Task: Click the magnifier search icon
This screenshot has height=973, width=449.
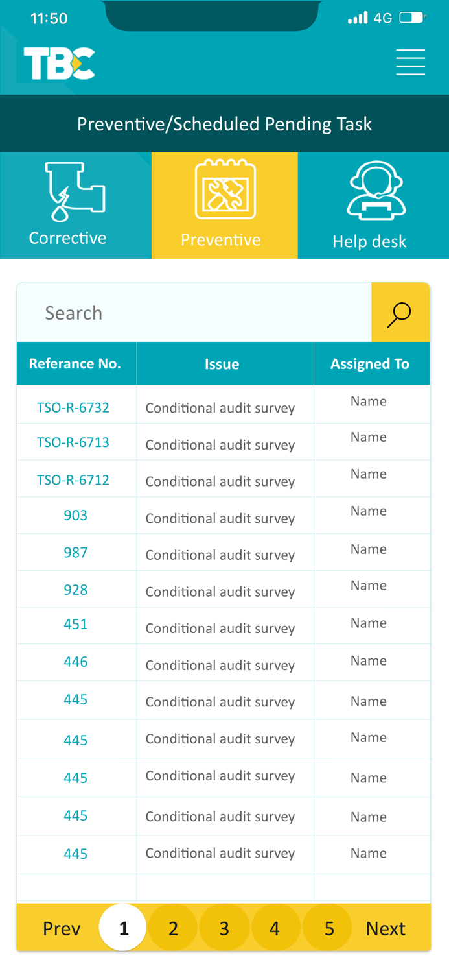Action: tap(400, 313)
